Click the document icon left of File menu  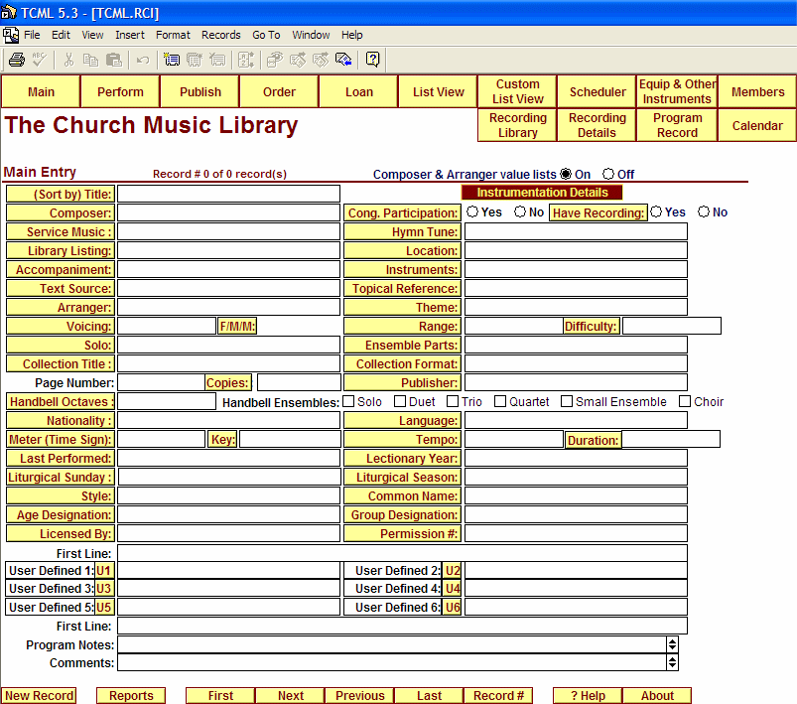(11, 35)
